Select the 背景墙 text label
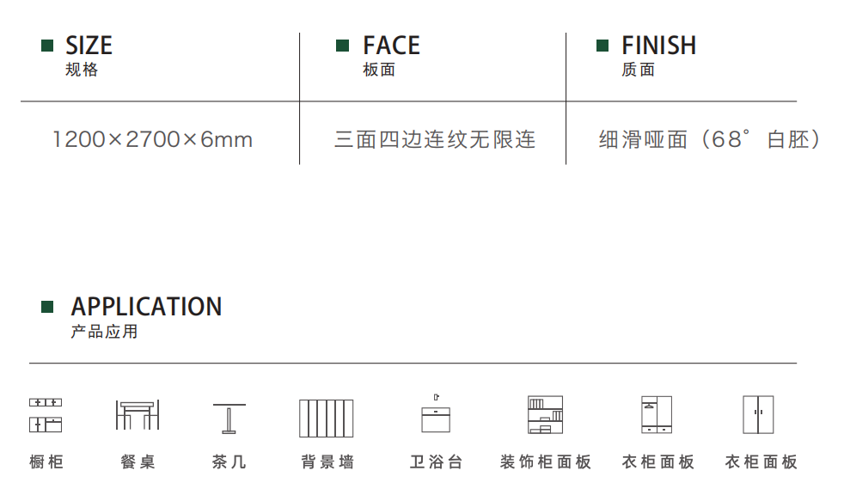Viewport: 844px width, 495px height. click(327, 462)
